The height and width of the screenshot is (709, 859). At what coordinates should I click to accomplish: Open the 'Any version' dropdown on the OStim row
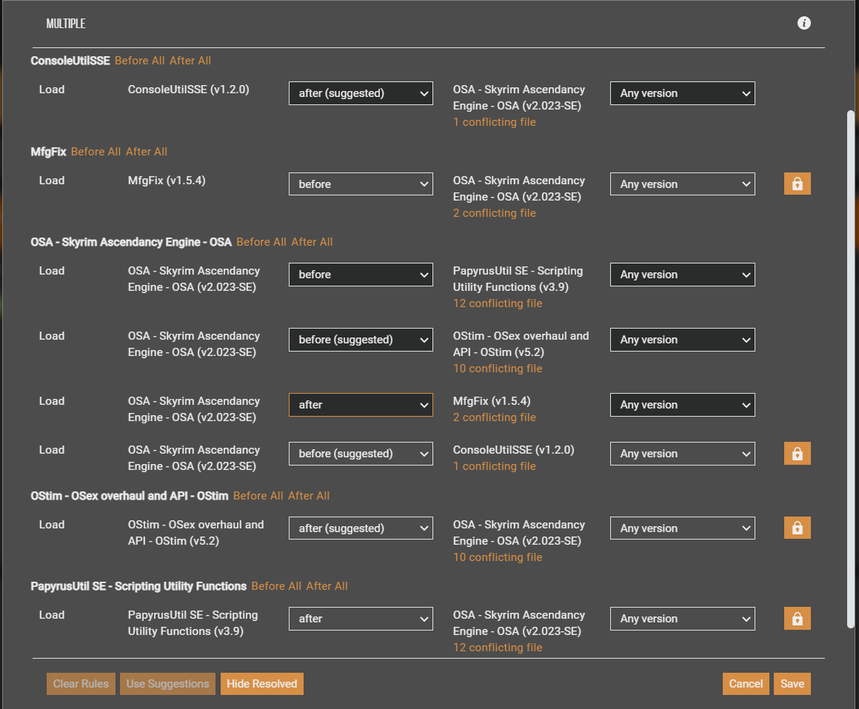coord(682,528)
